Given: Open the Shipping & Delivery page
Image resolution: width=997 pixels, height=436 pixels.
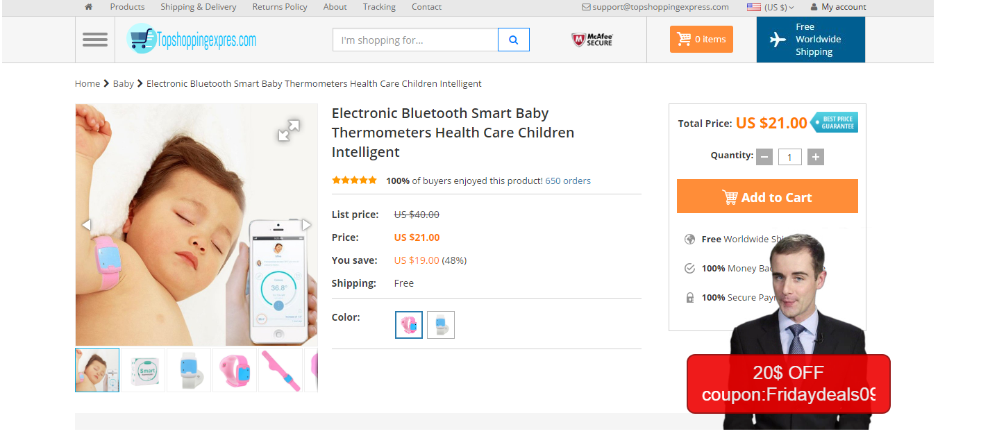Looking at the screenshot, I should (199, 7).
